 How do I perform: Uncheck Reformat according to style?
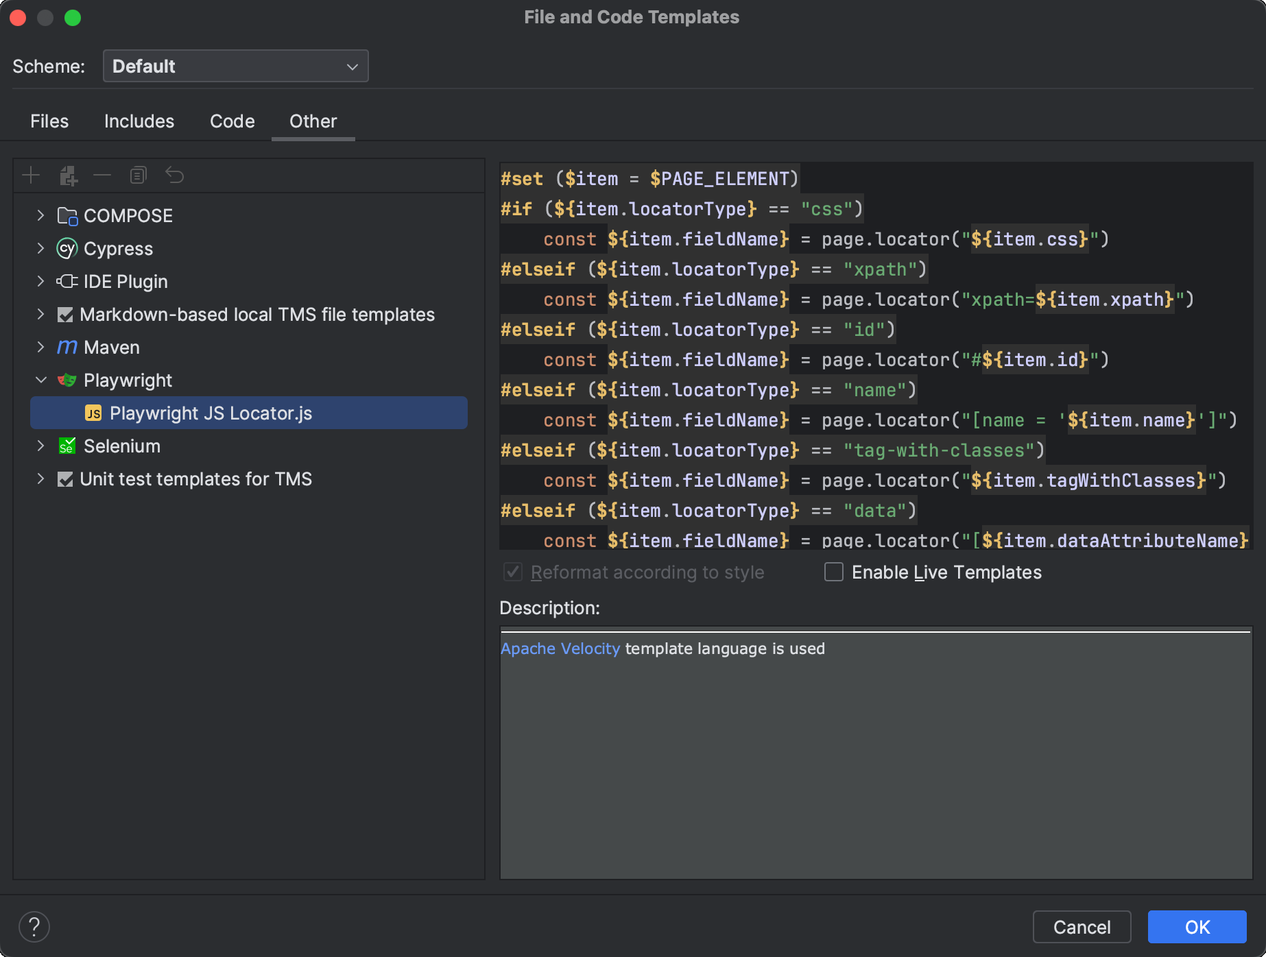pos(513,572)
